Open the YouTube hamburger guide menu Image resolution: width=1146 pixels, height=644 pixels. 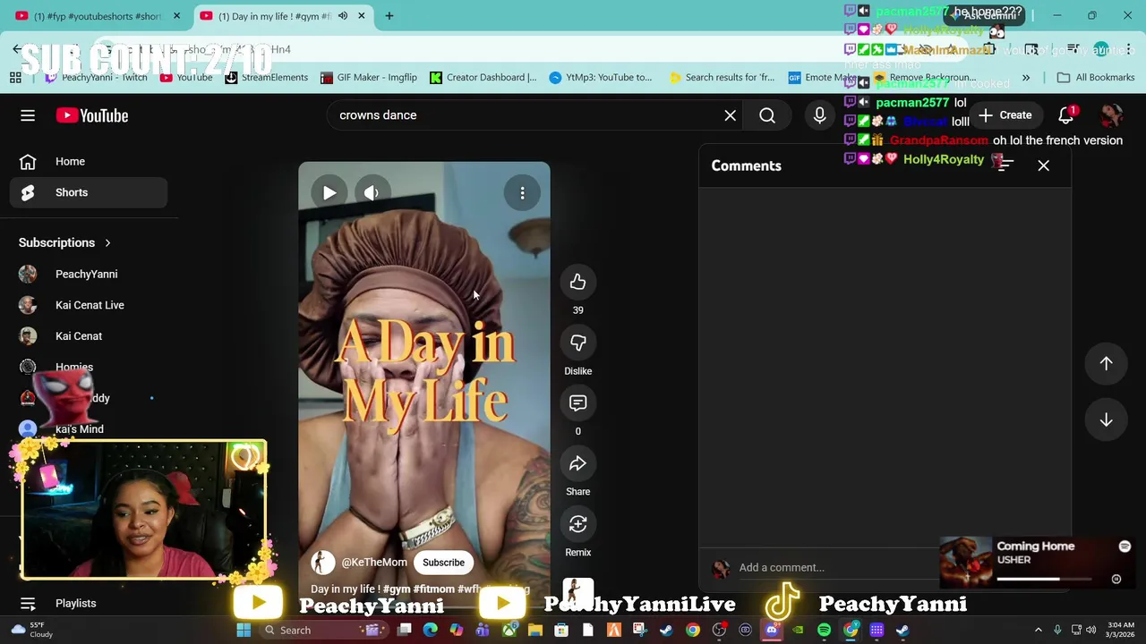pos(28,115)
